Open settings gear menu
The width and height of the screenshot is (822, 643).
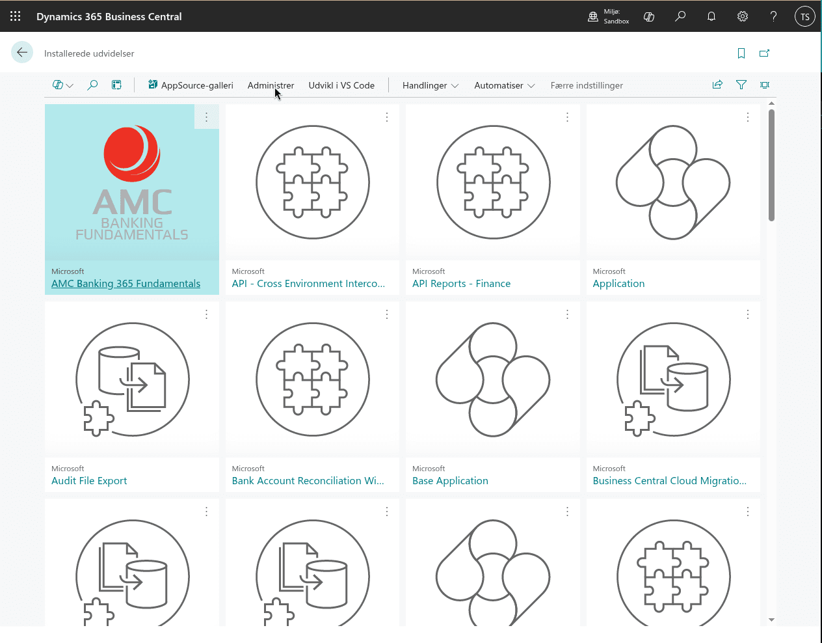point(743,17)
